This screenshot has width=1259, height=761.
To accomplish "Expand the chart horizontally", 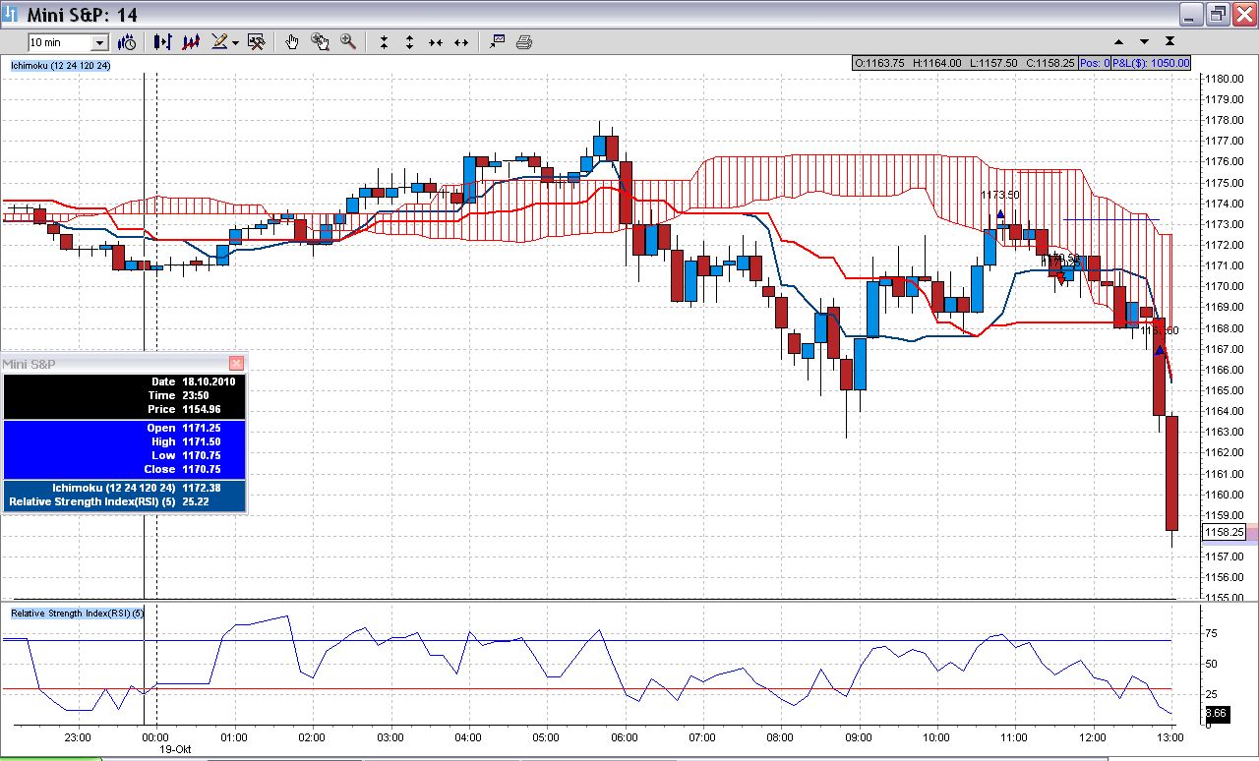I will click(460, 42).
